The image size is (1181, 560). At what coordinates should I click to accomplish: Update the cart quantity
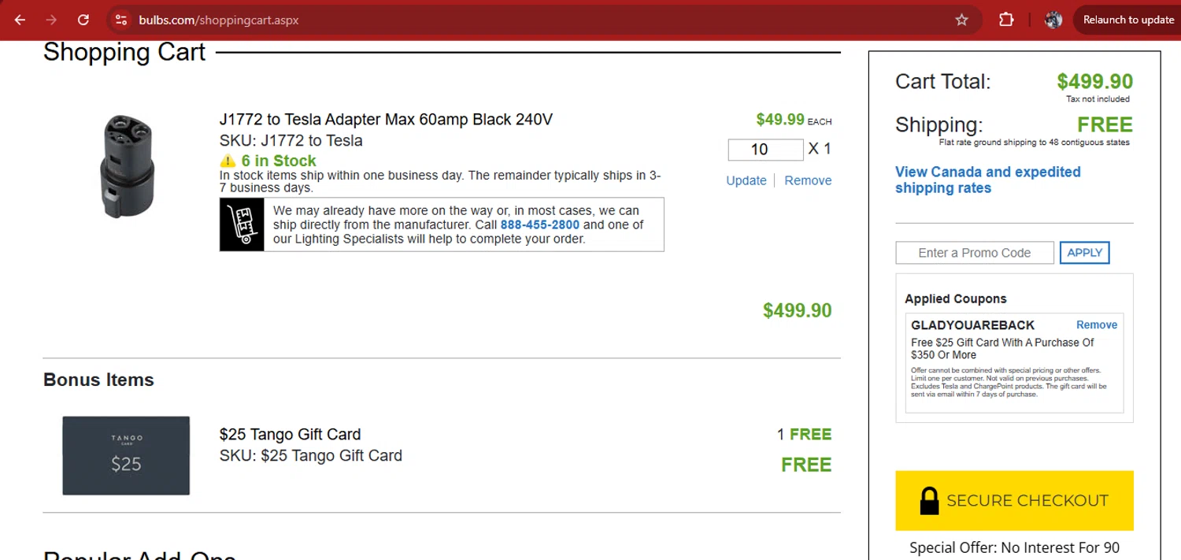click(746, 180)
